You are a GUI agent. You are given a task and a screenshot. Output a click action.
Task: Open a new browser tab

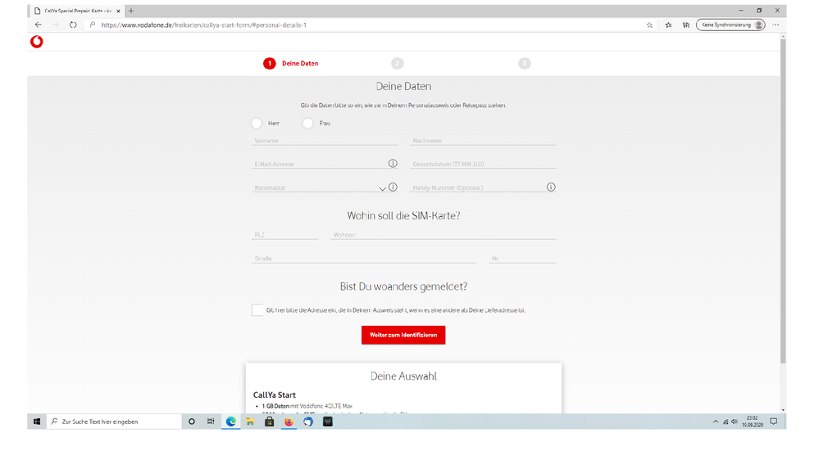(131, 11)
